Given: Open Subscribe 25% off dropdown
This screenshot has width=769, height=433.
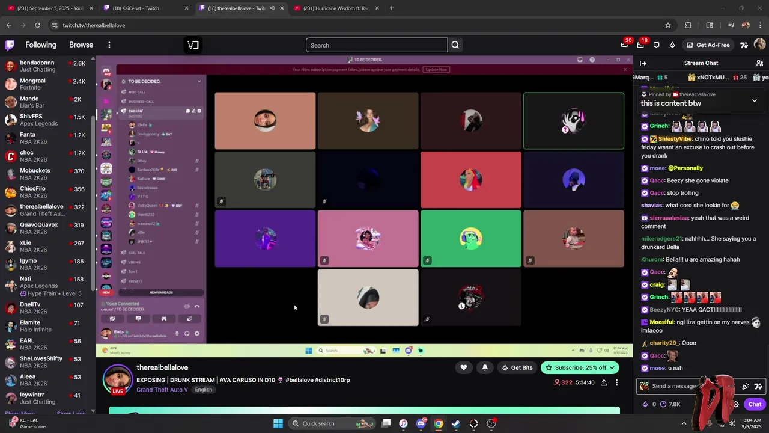Looking at the screenshot, I should click(580, 367).
